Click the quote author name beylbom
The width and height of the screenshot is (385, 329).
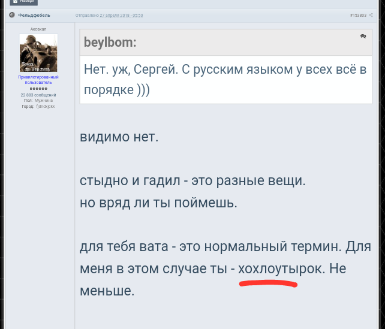point(110,43)
